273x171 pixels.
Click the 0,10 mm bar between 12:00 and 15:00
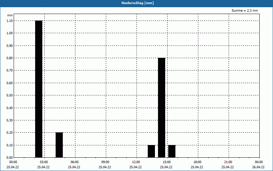[151, 151]
